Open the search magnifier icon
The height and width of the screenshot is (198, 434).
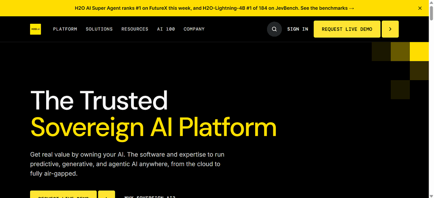[x=274, y=29]
